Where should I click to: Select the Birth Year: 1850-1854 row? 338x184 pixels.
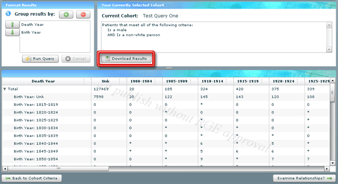pyautogui.click(x=166, y=159)
